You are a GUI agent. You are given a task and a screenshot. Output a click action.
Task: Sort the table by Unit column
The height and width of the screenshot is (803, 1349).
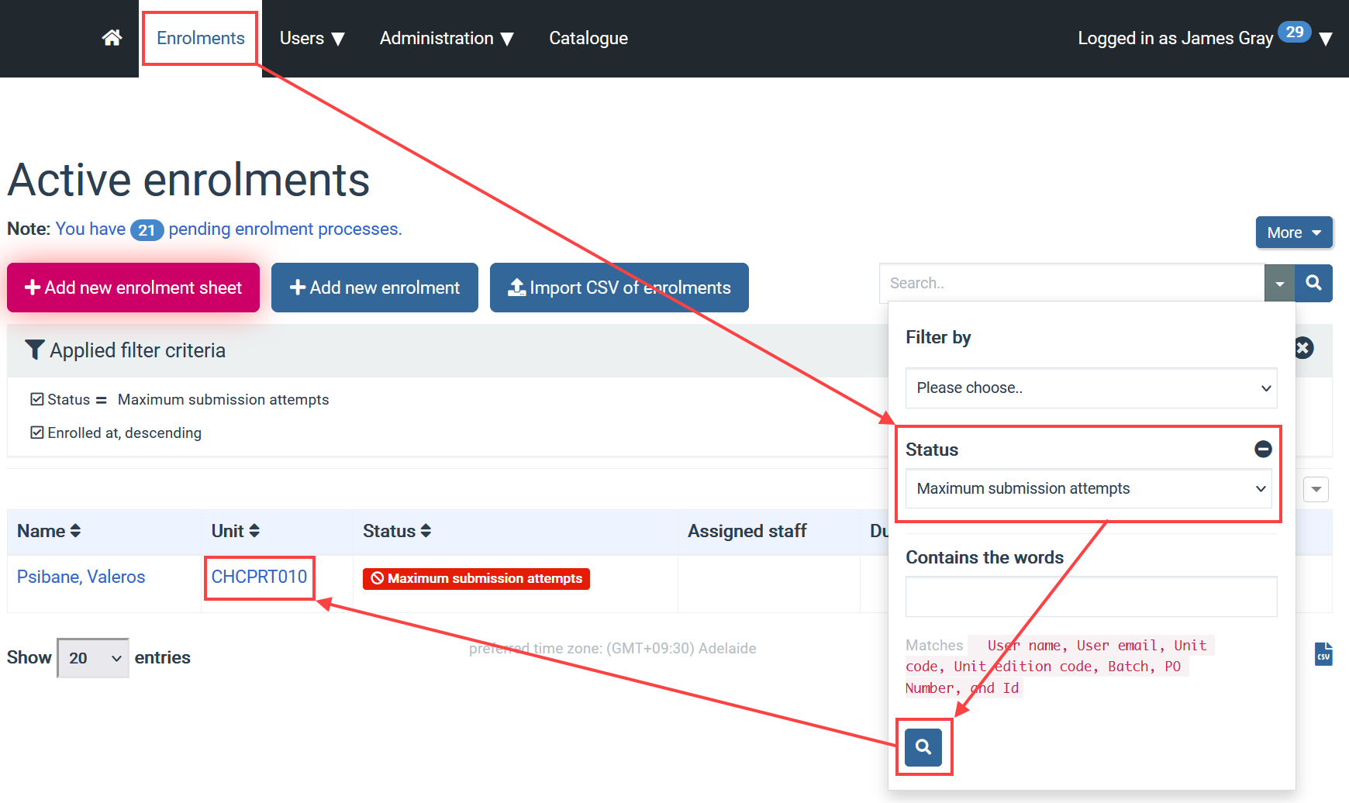pyautogui.click(x=236, y=531)
